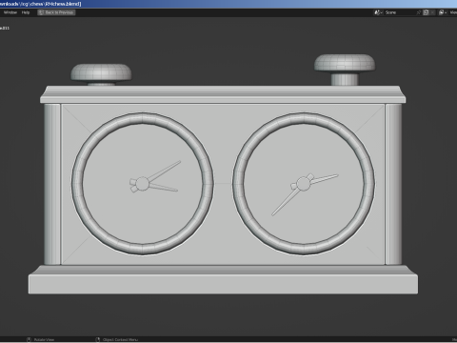Click the new scene icon
Image resolution: width=457 pixels, height=343 pixels.
426,12
